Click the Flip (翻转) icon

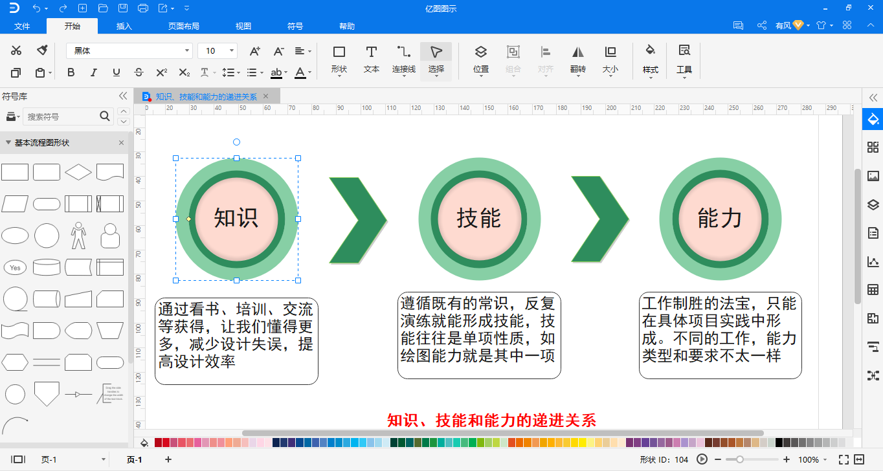577,58
